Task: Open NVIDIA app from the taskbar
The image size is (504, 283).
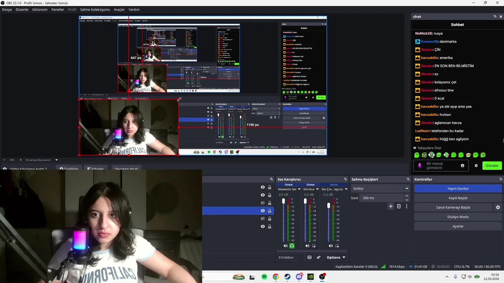Action: click(310, 277)
